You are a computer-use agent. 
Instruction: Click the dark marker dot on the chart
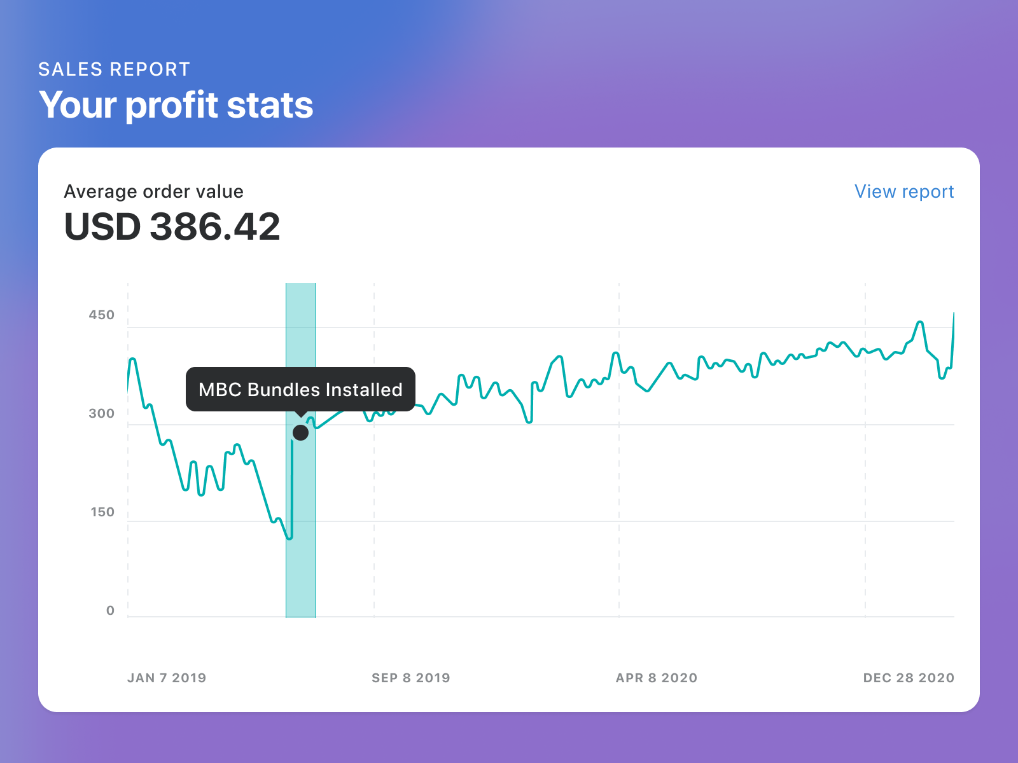tap(300, 433)
